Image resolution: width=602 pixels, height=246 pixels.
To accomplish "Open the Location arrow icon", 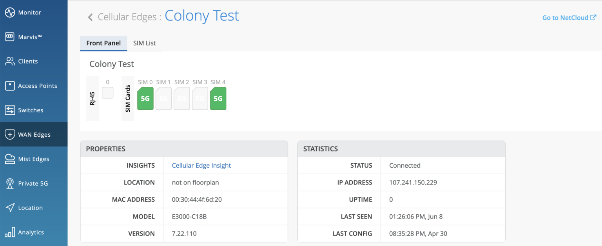I will tap(10, 208).
